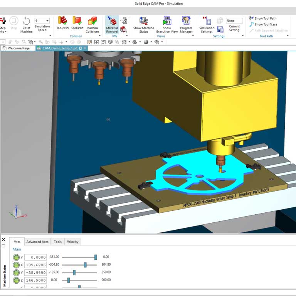The height and width of the screenshot is (296, 296).
Task: Click the layered cube view icon
Action: point(110,42)
